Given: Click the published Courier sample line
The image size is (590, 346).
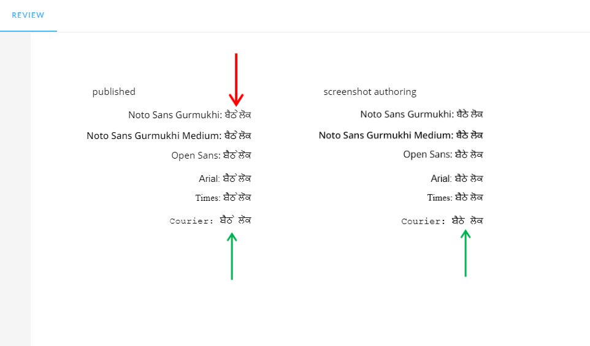Looking at the screenshot, I should click(x=210, y=220).
